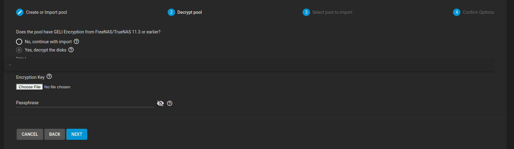Toggle passphrase visibility eye icon
The height and width of the screenshot is (149, 514).
point(160,103)
